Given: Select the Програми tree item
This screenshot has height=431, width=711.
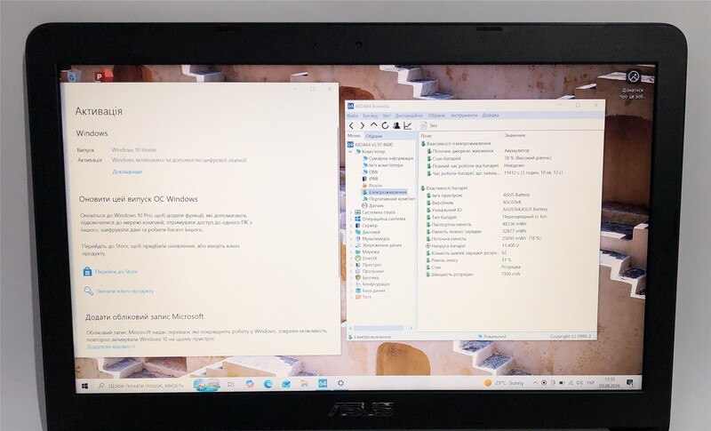Looking at the screenshot, I should tap(372, 271).
